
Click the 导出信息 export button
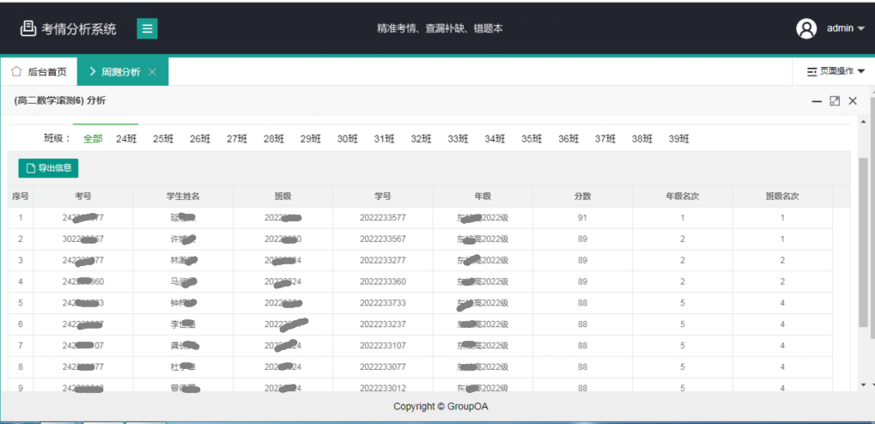coord(48,167)
